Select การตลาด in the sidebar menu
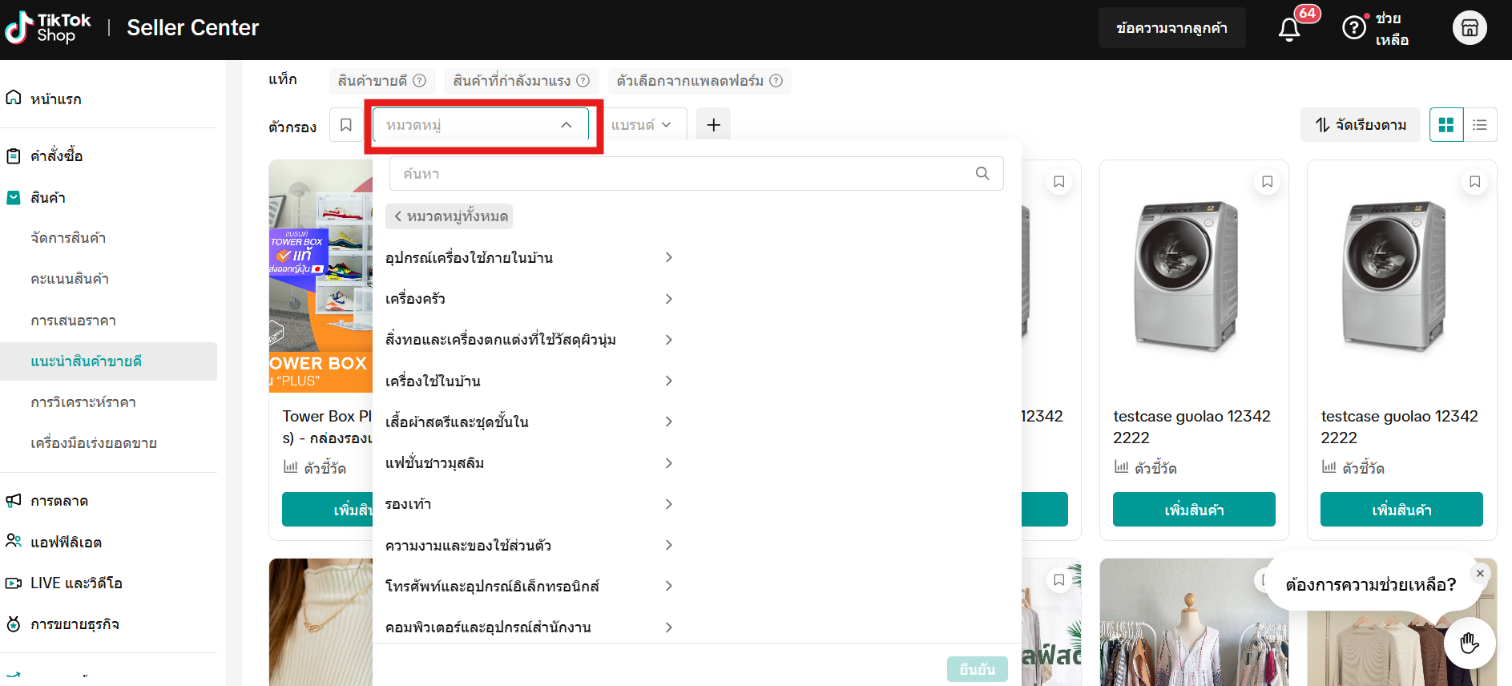Viewport: 1512px width, 686px height. pyautogui.click(x=59, y=501)
